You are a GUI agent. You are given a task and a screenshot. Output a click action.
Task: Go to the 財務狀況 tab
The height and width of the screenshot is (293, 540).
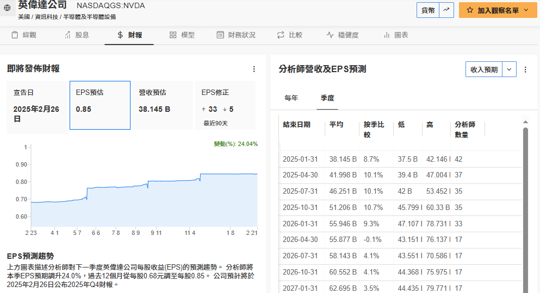click(235, 35)
